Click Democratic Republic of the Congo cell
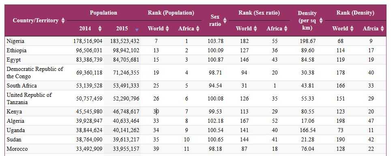This screenshot has width=391, height=156. [x=35, y=73]
